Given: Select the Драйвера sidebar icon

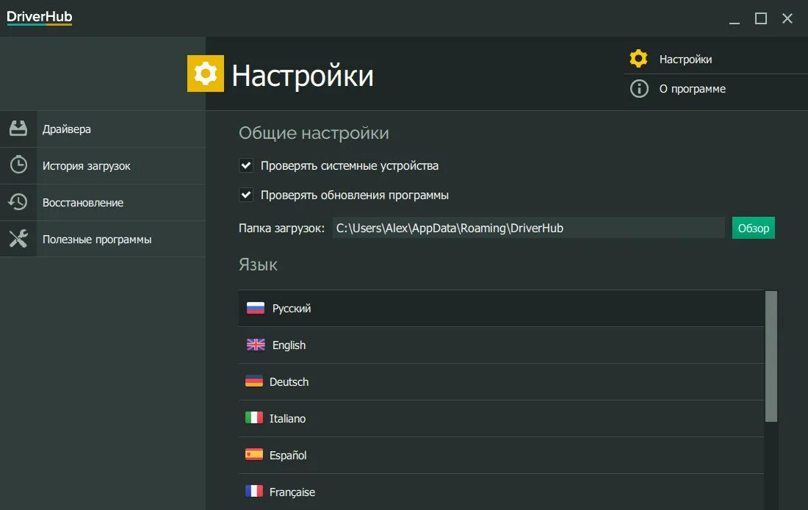Looking at the screenshot, I should point(18,129).
